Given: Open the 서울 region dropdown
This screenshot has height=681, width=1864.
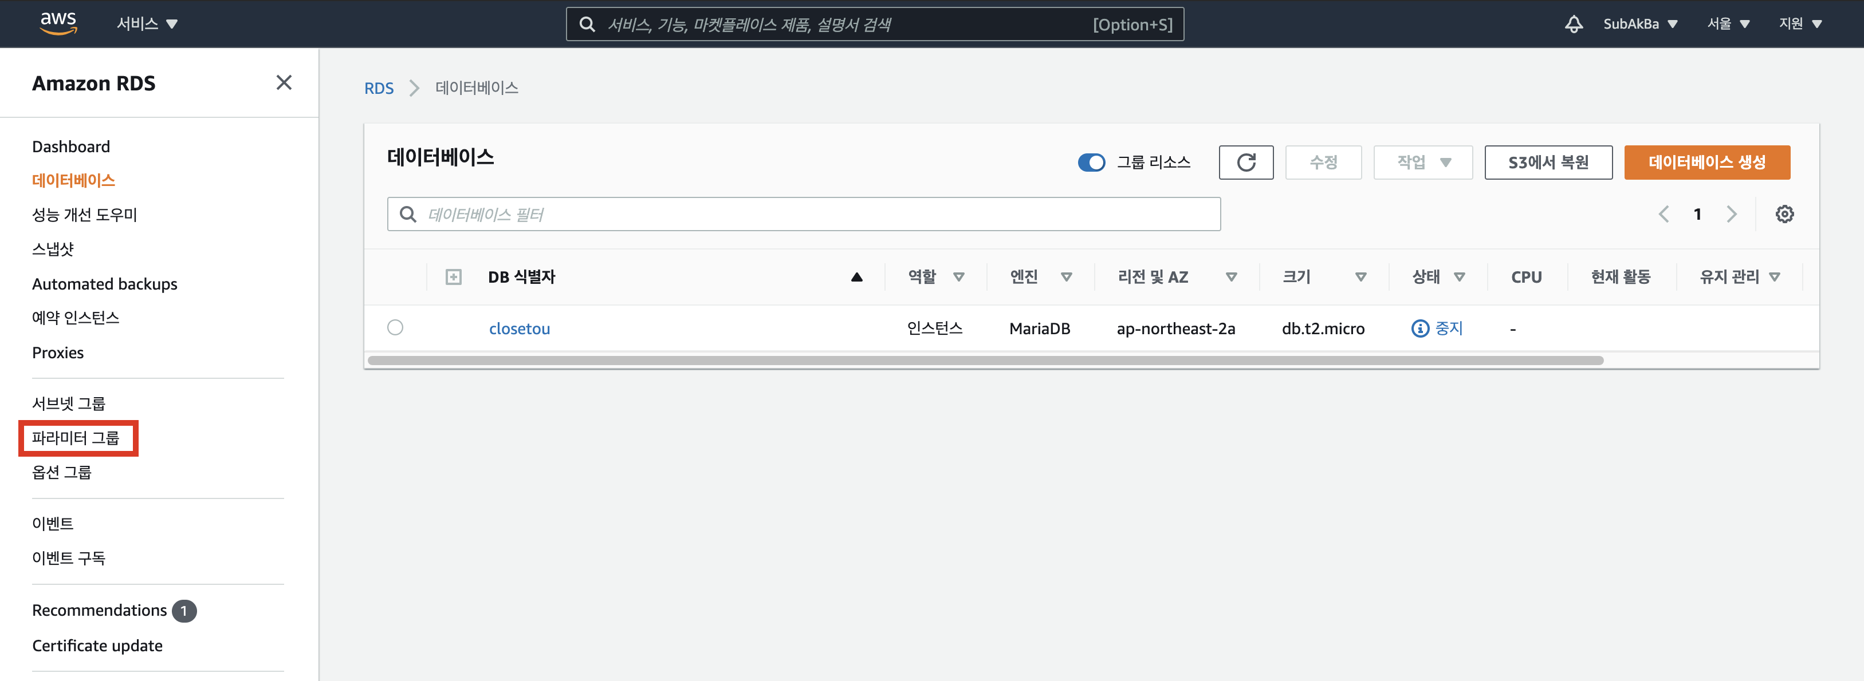Looking at the screenshot, I should [1728, 24].
